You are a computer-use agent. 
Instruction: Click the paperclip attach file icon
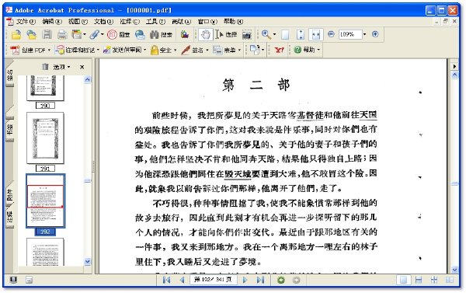tap(95, 35)
